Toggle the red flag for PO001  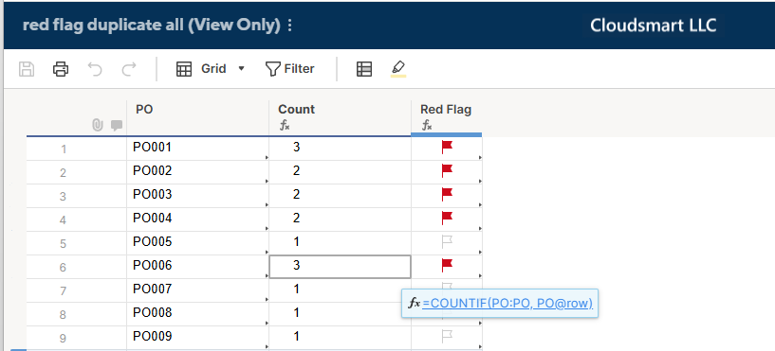448,147
